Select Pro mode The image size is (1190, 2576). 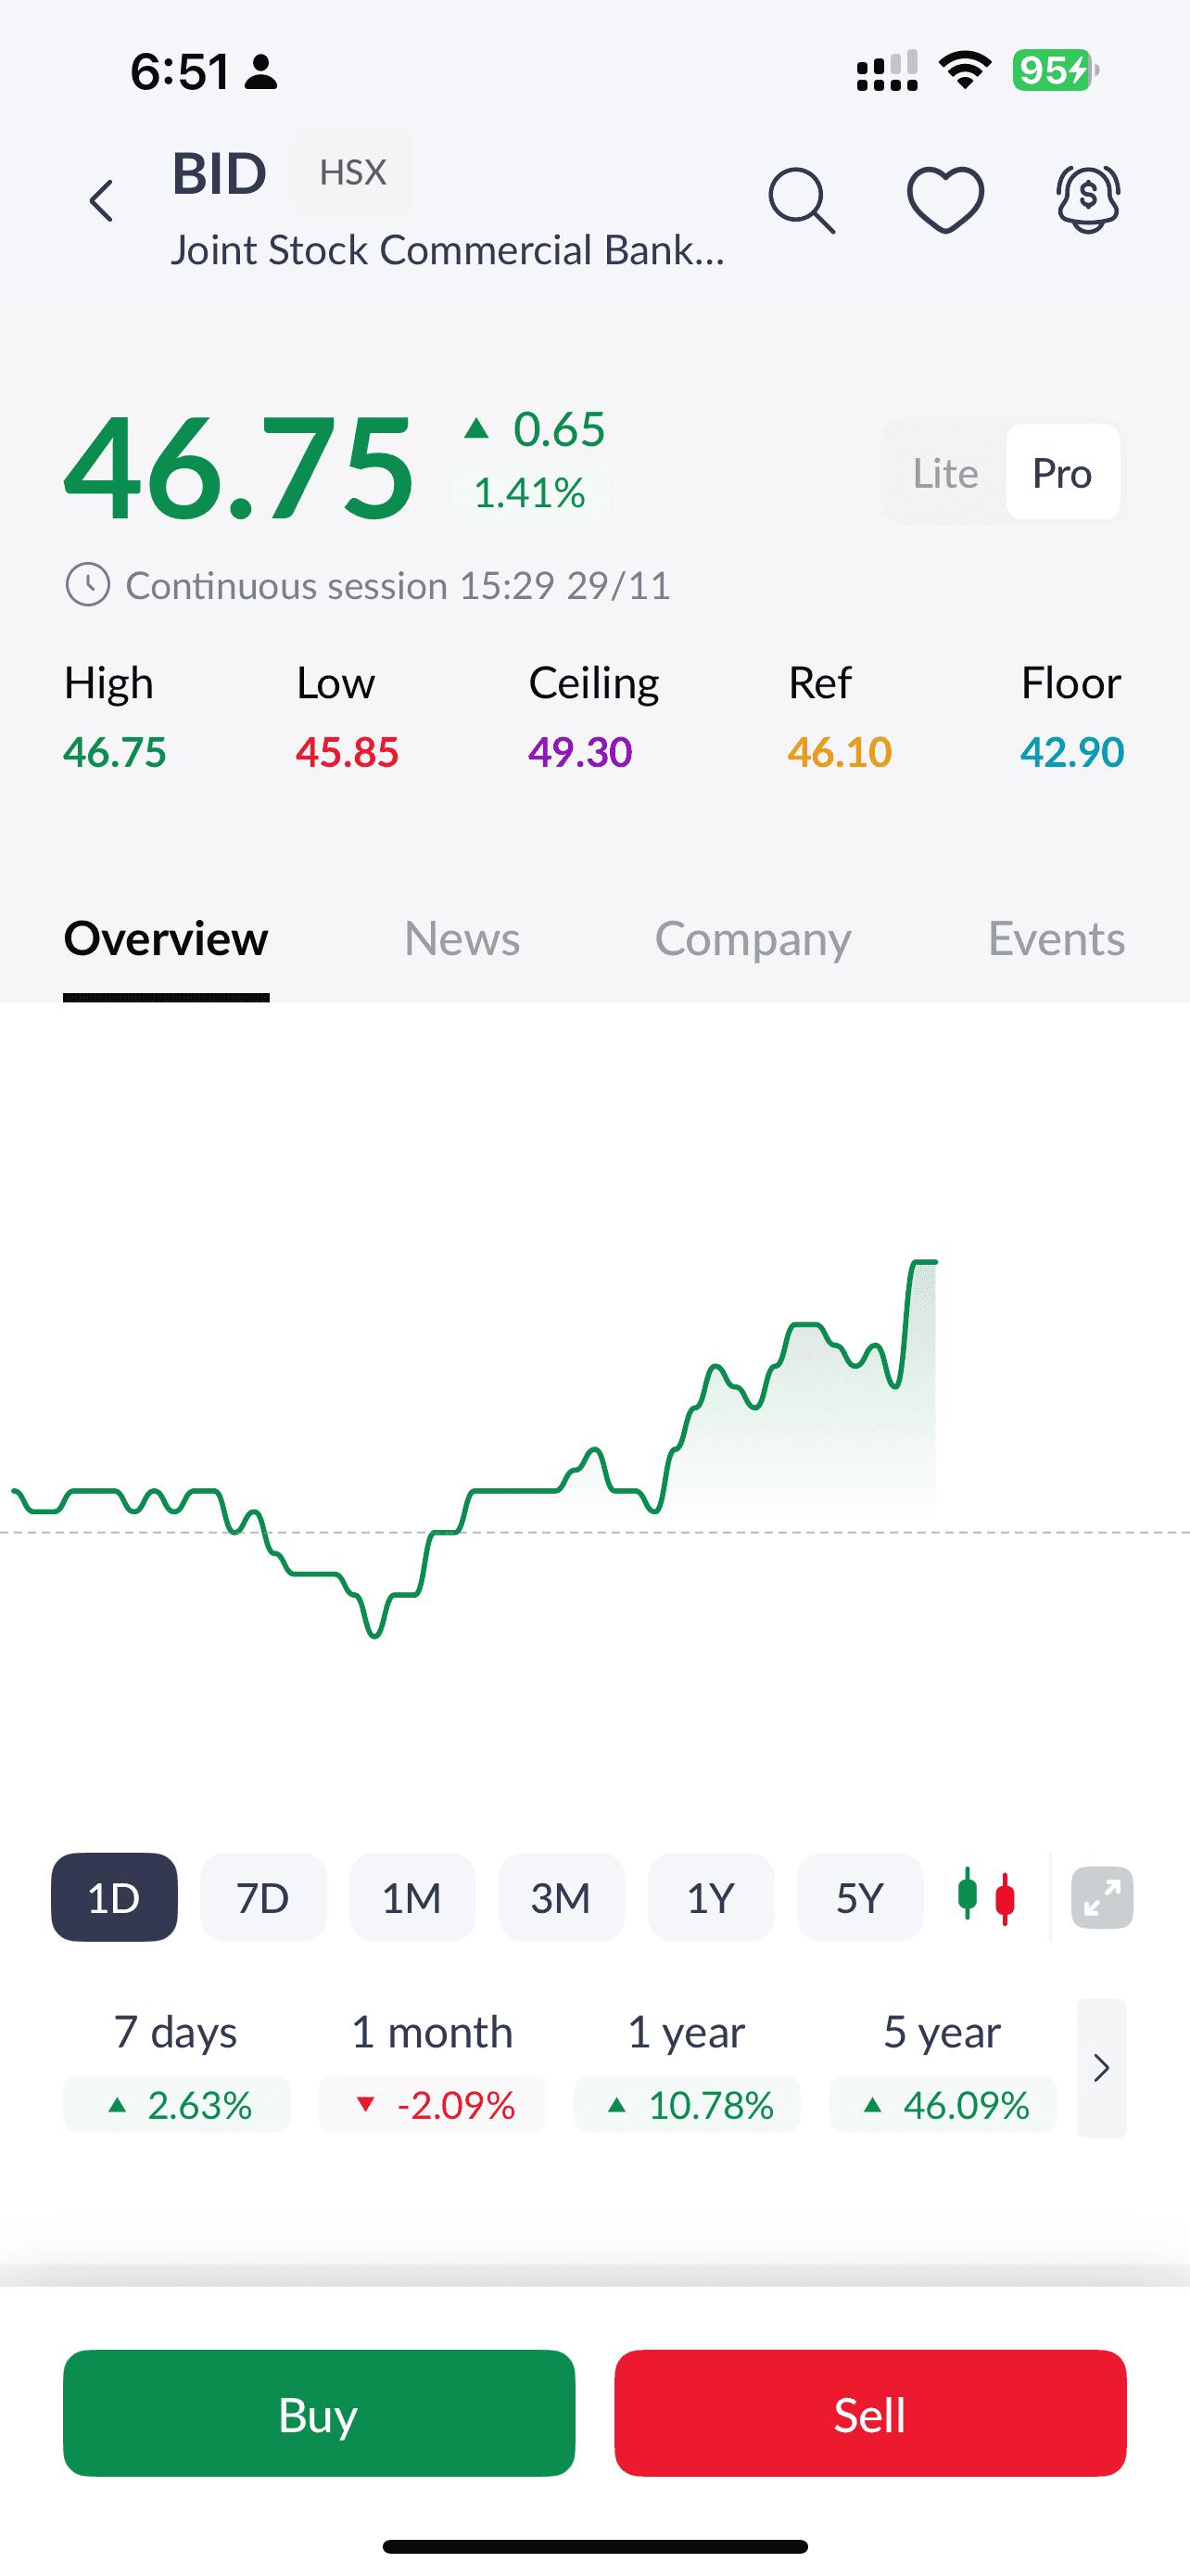(1061, 473)
